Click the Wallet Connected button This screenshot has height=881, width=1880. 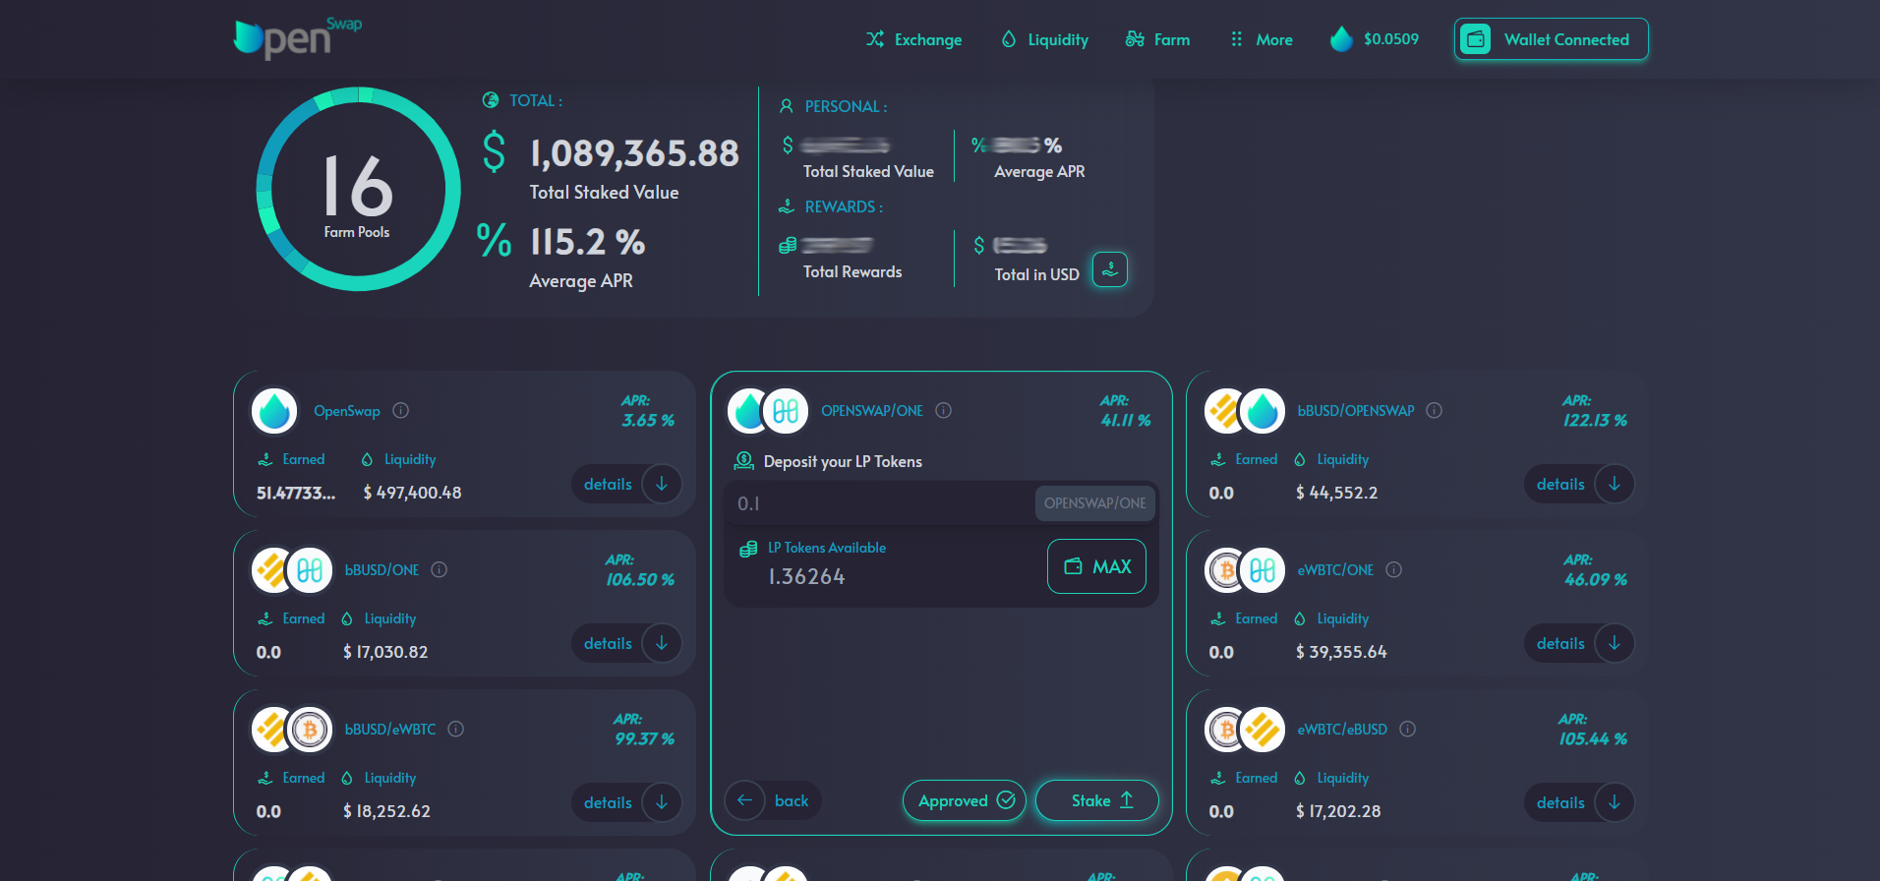(x=1551, y=39)
